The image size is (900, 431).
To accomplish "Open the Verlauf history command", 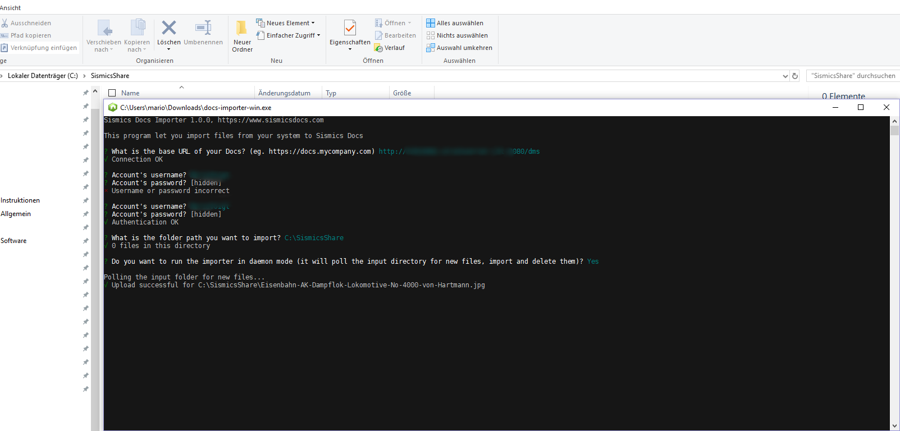I will pos(390,48).
